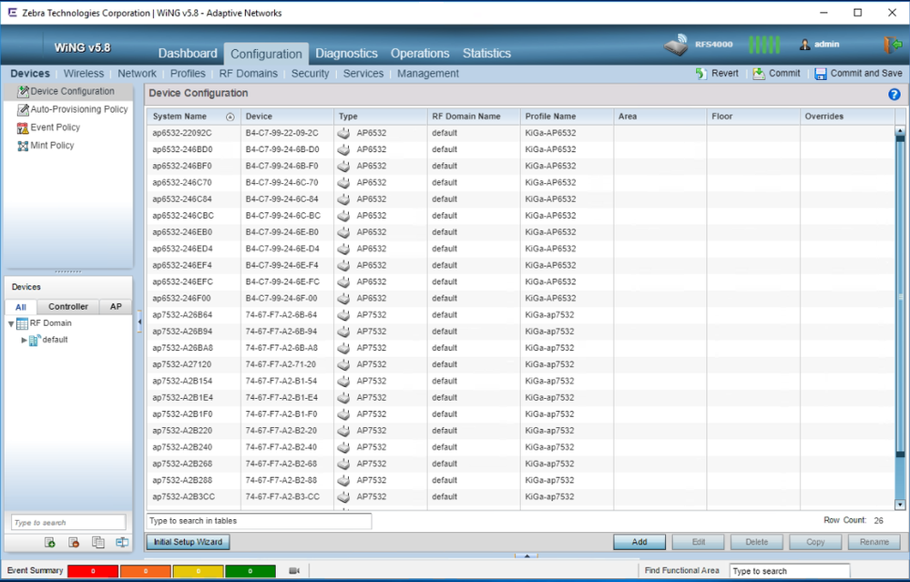Image resolution: width=910 pixels, height=582 pixels.
Task: Click the red critical event counter
Action: click(x=93, y=571)
